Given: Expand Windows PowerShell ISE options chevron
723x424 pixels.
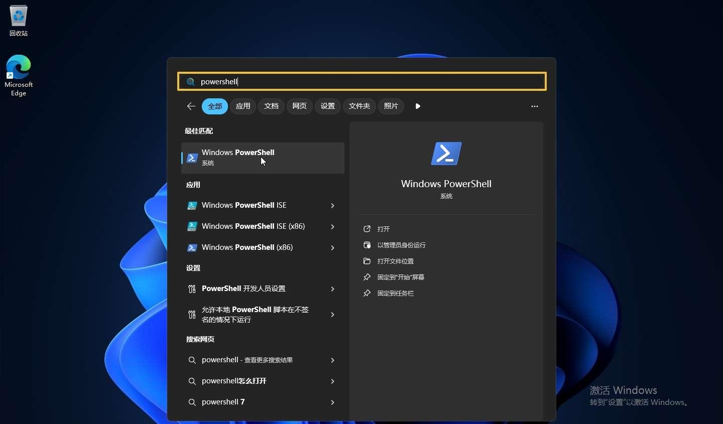Looking at the screenshot, I should coord(332,205).
